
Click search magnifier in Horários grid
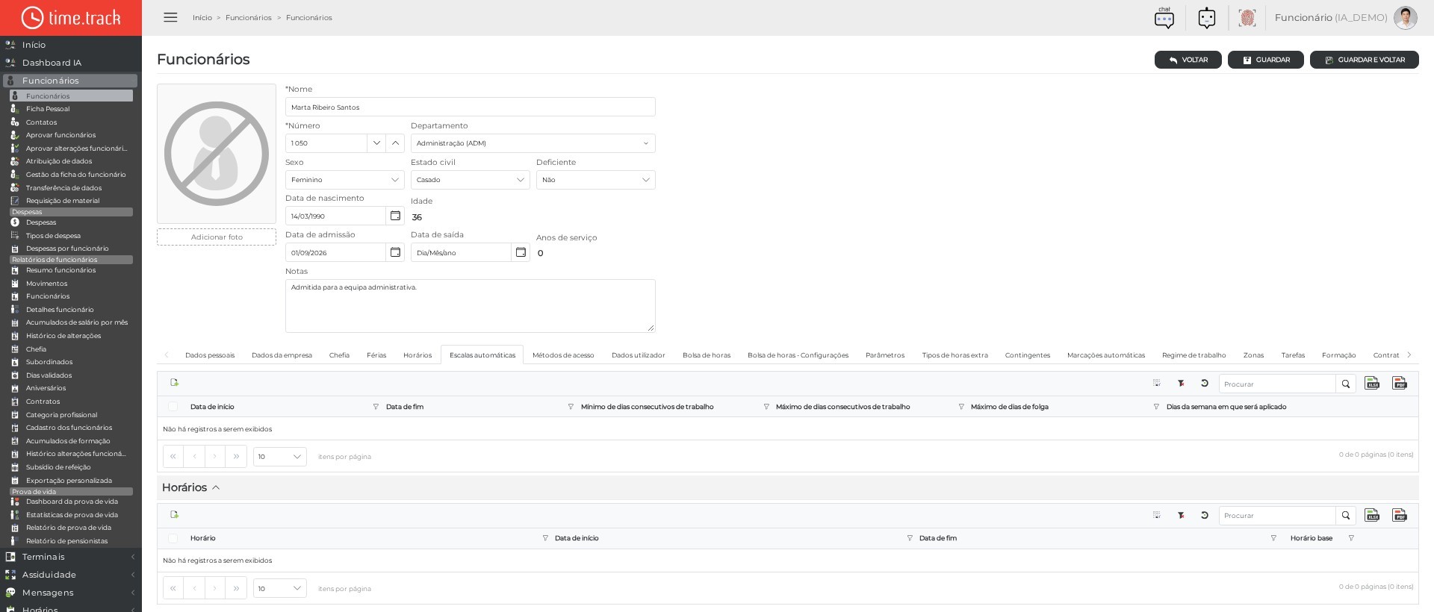point(1345,516)
